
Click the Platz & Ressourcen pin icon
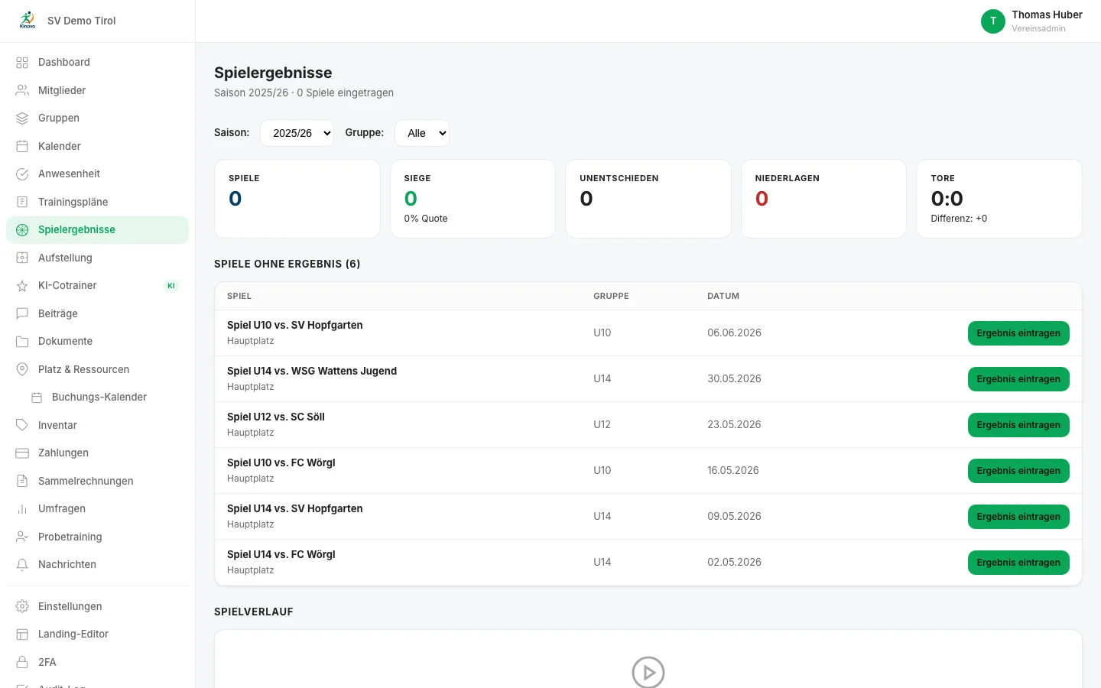[22, 369]
